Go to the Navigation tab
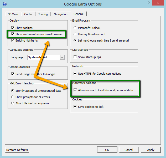 [61, 14]
